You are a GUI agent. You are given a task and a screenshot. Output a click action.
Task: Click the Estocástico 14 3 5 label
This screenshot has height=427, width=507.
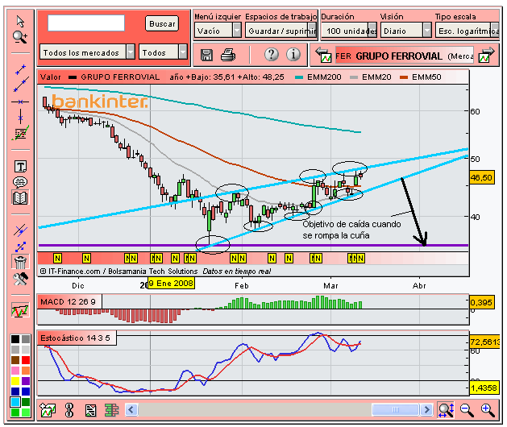[x=77, y=338]
